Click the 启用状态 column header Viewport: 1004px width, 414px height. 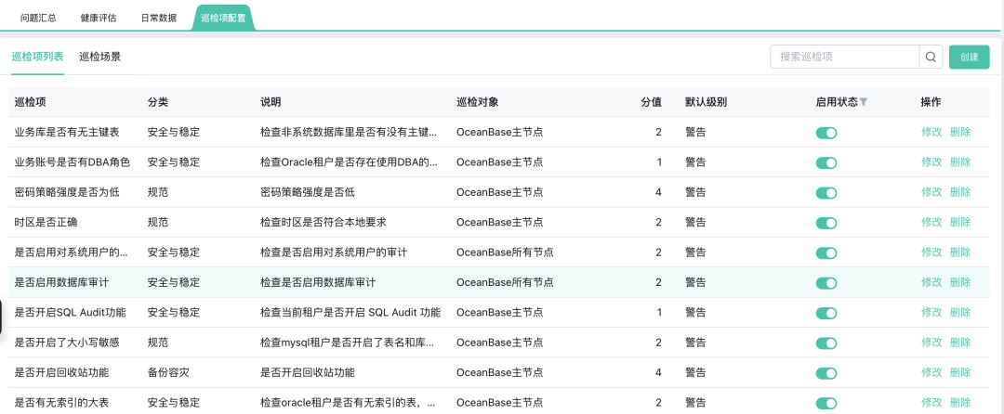[837, 102]
